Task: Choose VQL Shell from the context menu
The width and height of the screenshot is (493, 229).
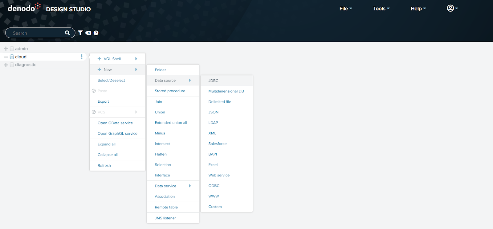Action: pyautogui.click(x=117, y=59)
